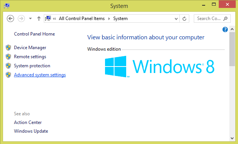This screenshot has width=238, height=144.
Task: Open System protection
Action: pyautogui.click(x=32, y=66)
